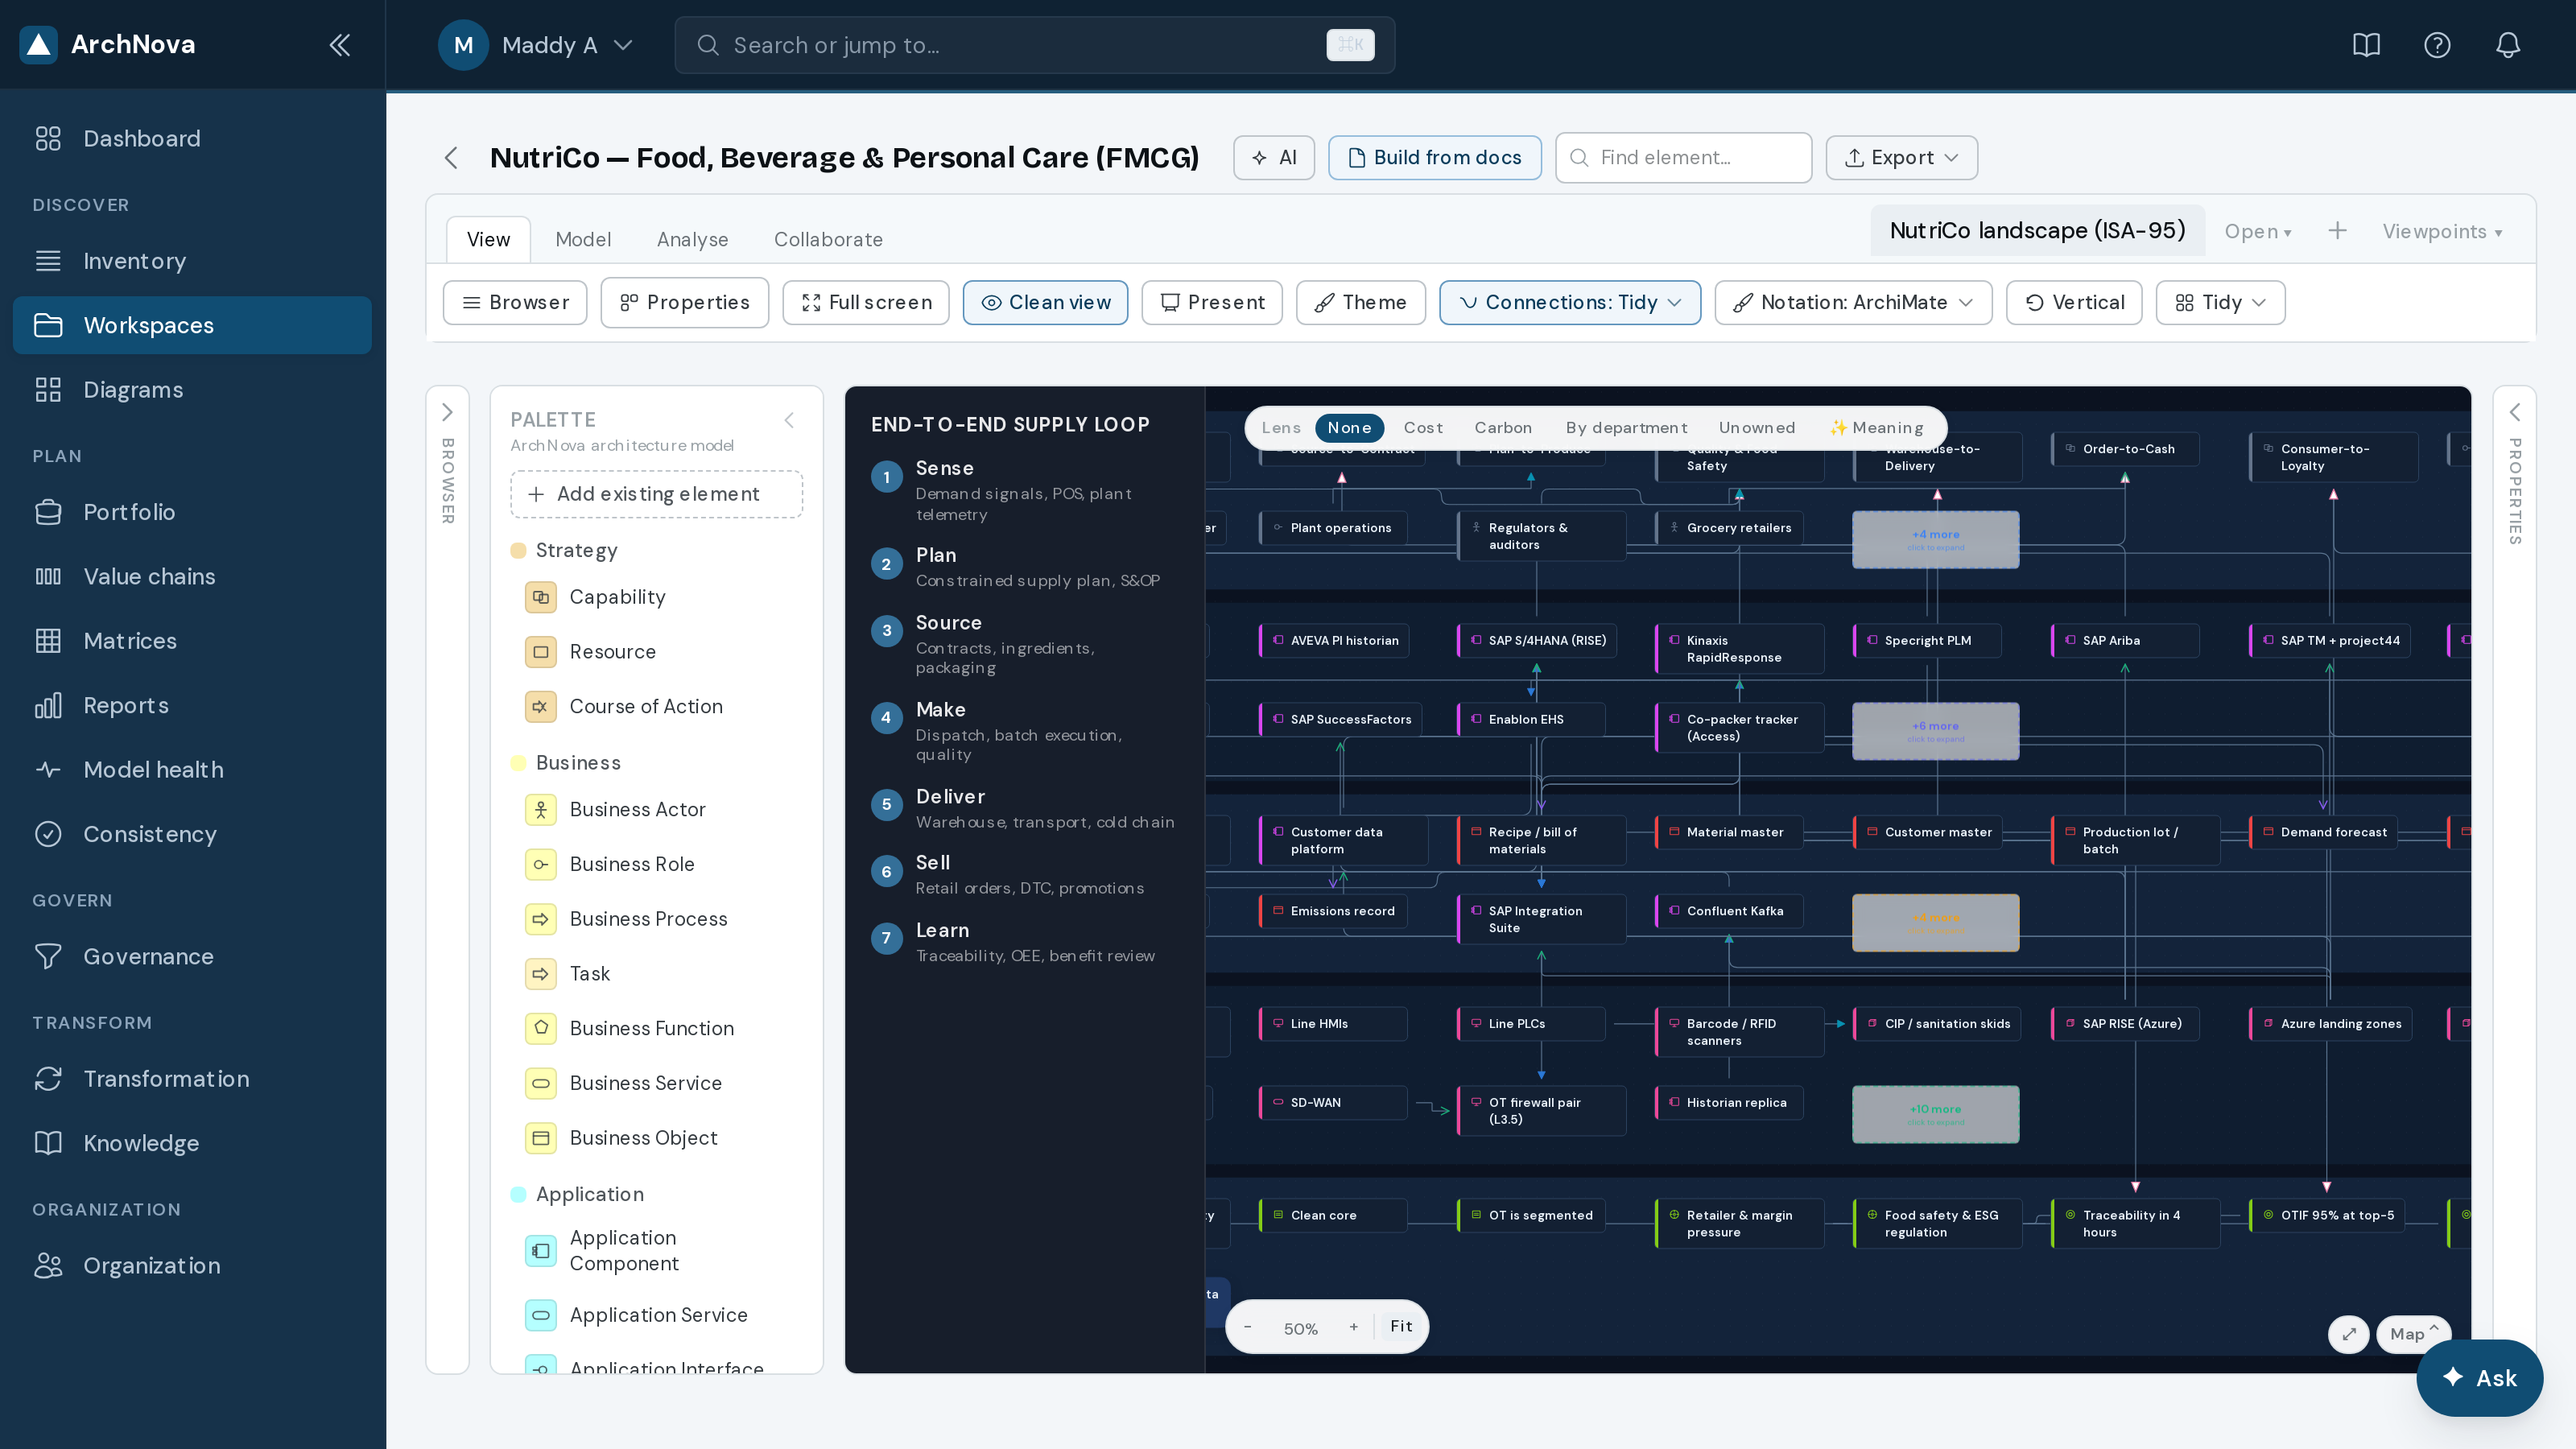Go back using the arrow beside NutriCo title
Viewport: 2576px width, 1449px height.
(x=451, y=158)
